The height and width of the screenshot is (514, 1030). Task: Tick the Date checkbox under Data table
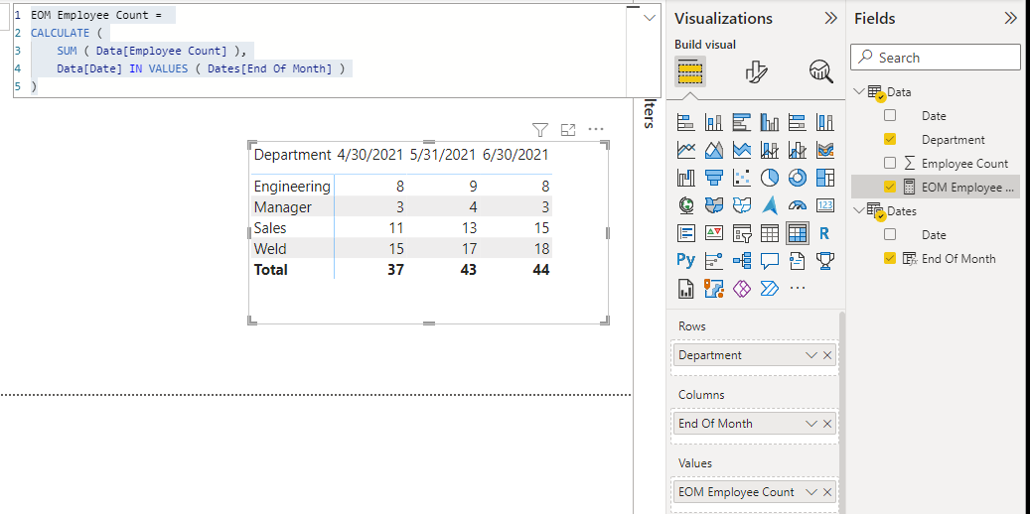(x=890, y=115)
